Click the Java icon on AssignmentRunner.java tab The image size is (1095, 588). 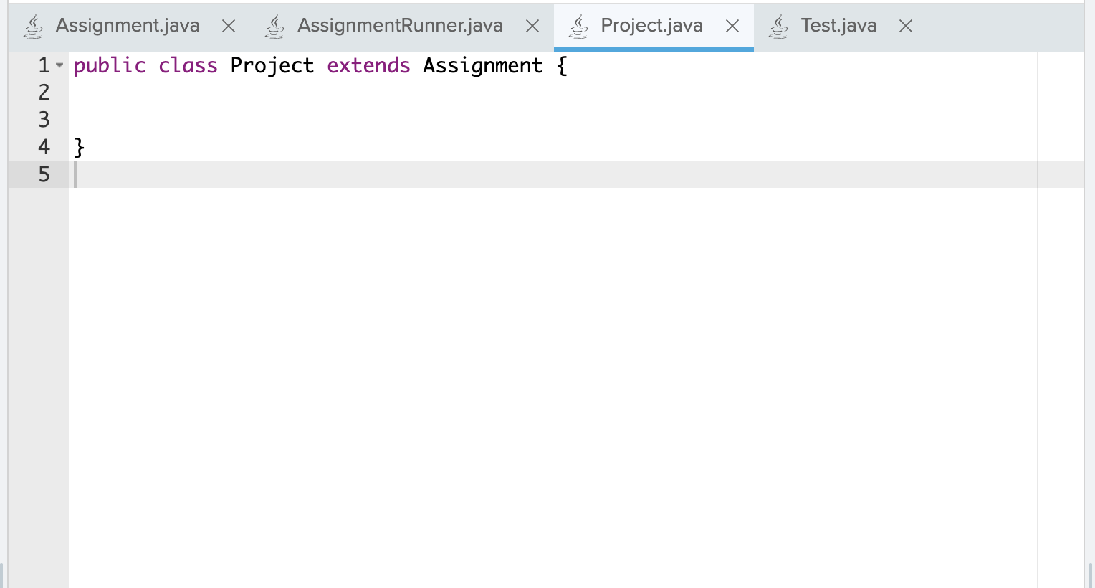click(x=274, y=24)
